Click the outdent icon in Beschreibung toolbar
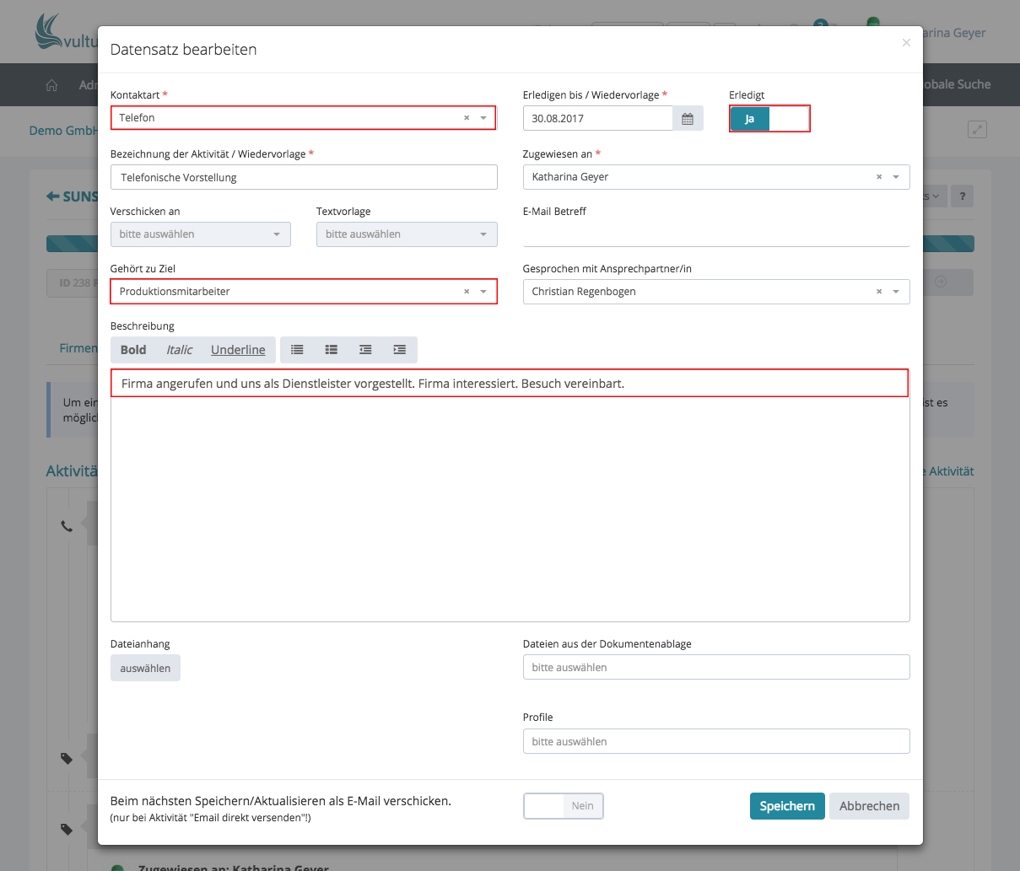 pyautogui.click(x=365, y=350)
